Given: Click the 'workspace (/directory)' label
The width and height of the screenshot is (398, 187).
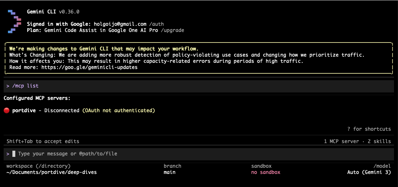Looking at the screenshot, I should coord(39,166).
